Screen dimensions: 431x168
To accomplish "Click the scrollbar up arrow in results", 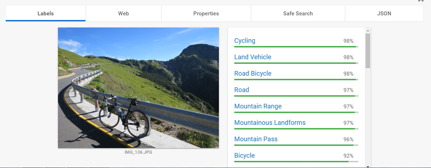I will (368, 31).
